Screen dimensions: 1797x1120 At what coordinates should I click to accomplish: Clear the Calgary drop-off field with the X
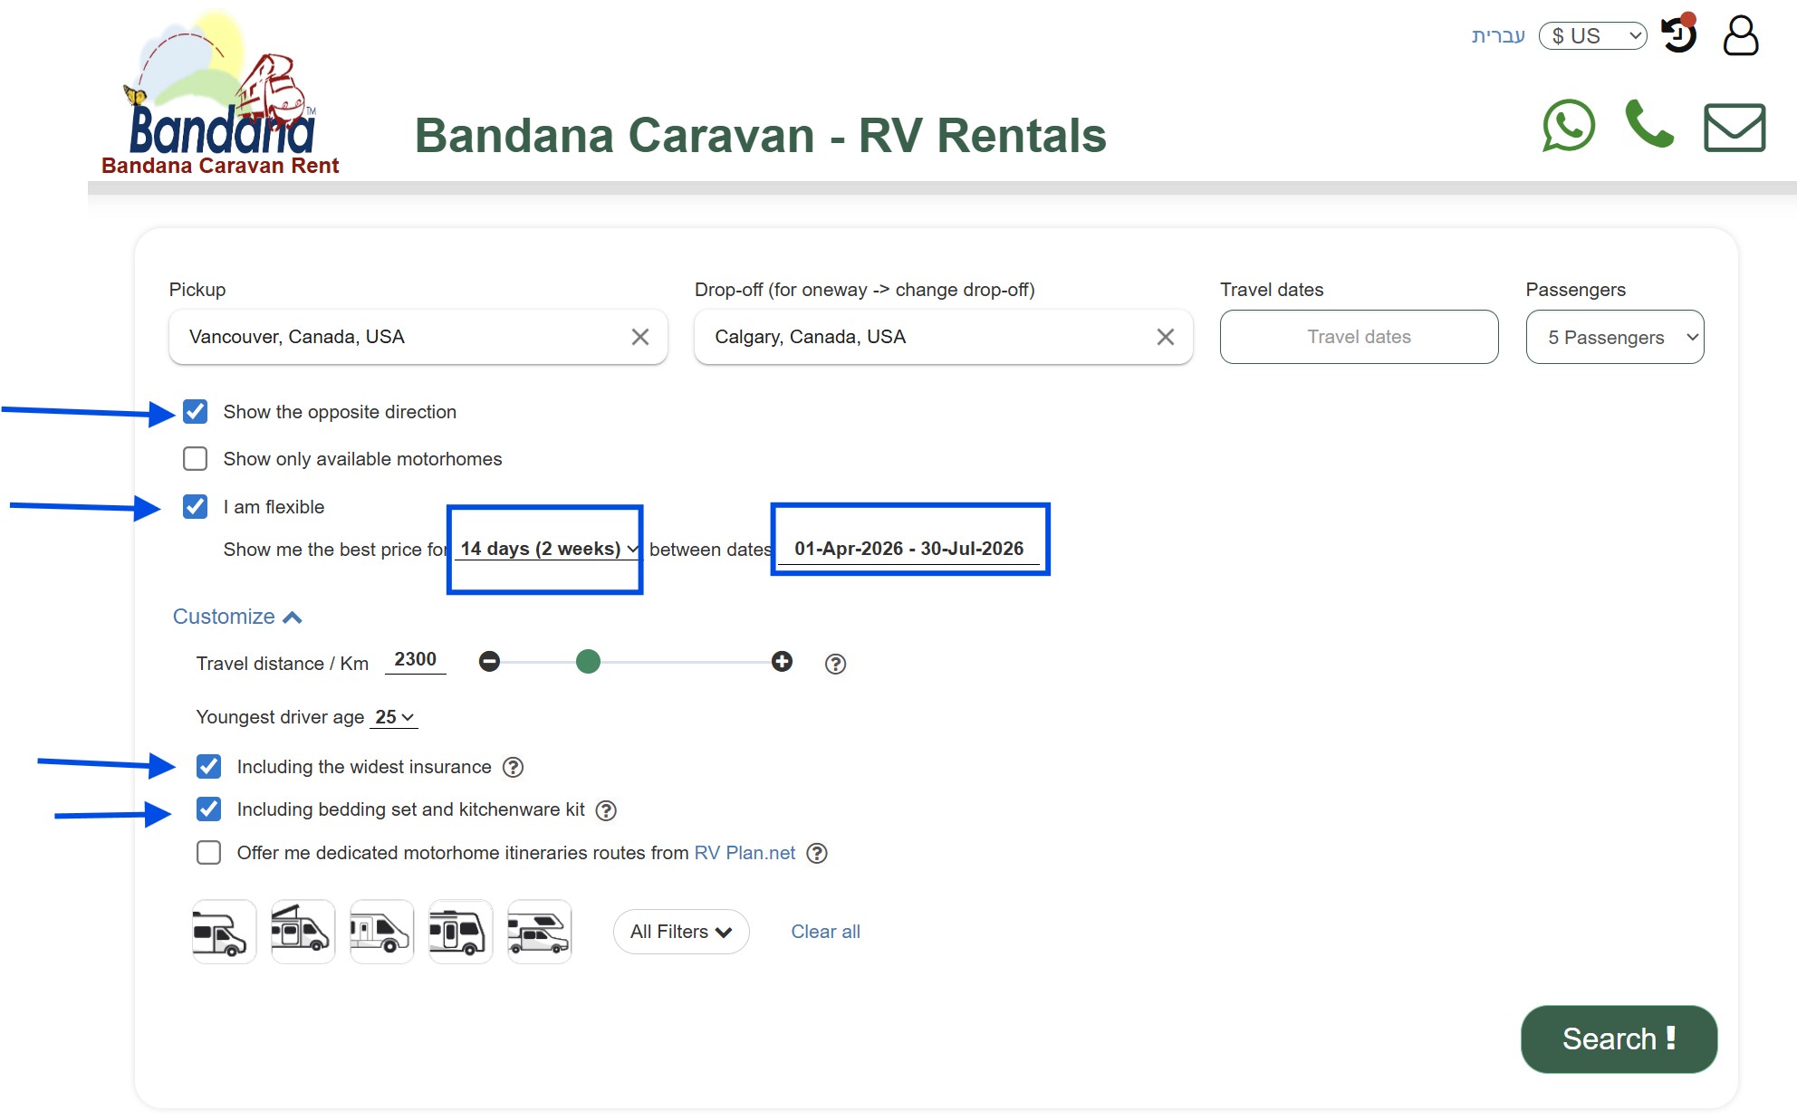coord(1166,337)
